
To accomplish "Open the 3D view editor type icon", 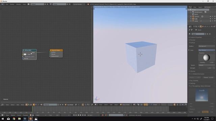I will (x=96, y=105).
